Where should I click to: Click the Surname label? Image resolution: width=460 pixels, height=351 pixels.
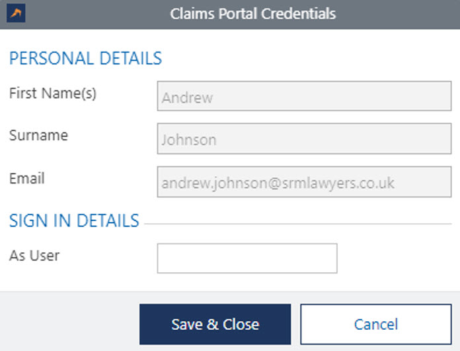(38, 136)
